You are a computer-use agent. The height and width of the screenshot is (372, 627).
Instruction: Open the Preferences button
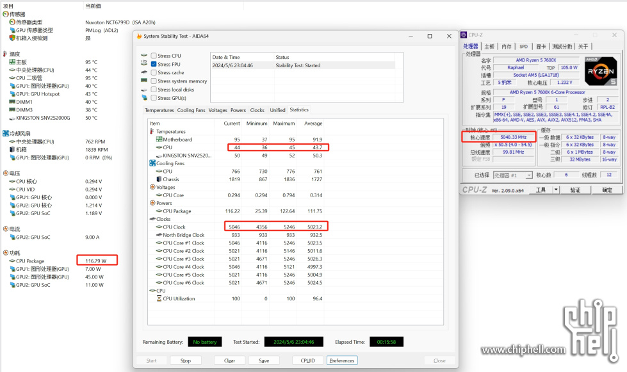click(342, 360)
